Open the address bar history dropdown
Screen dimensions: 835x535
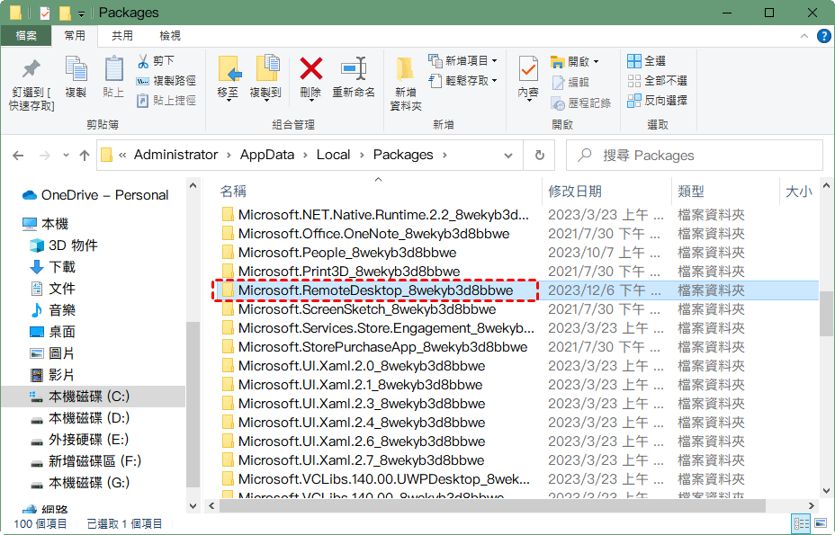tap(508, 156)
